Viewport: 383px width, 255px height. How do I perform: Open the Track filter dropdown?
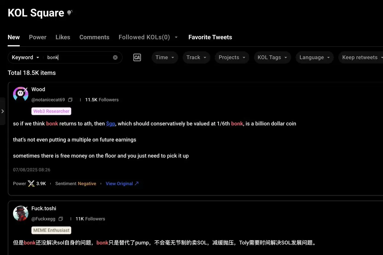(x=196, y=57)
